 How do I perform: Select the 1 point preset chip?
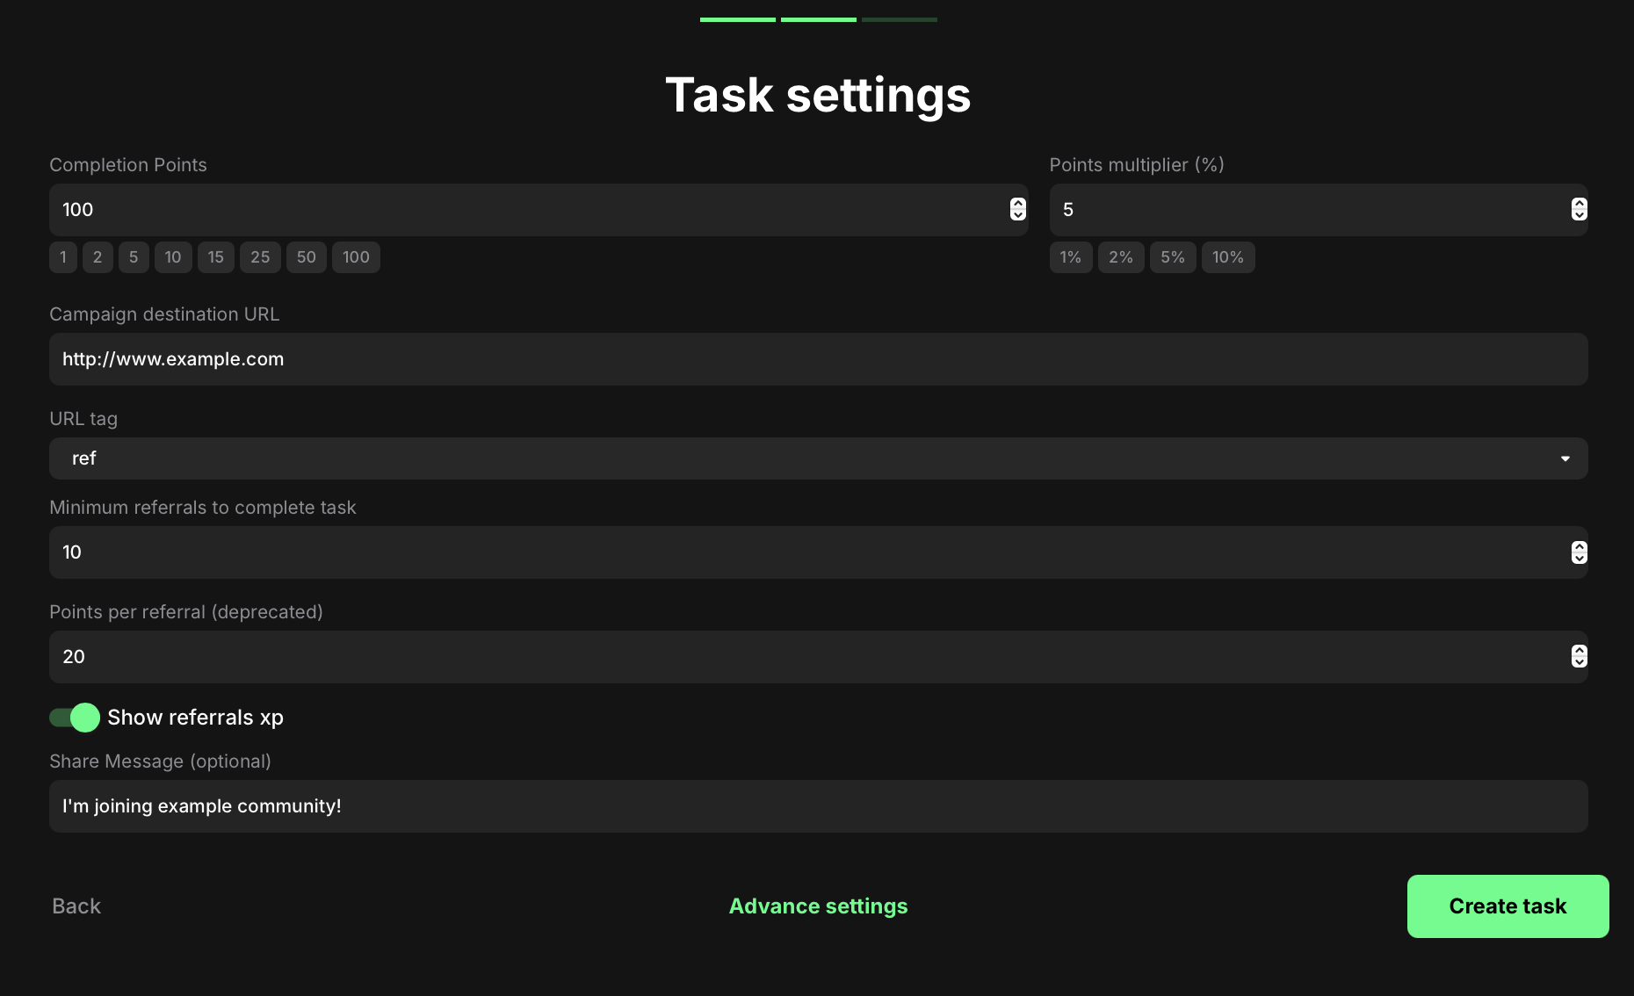point(62,257)
